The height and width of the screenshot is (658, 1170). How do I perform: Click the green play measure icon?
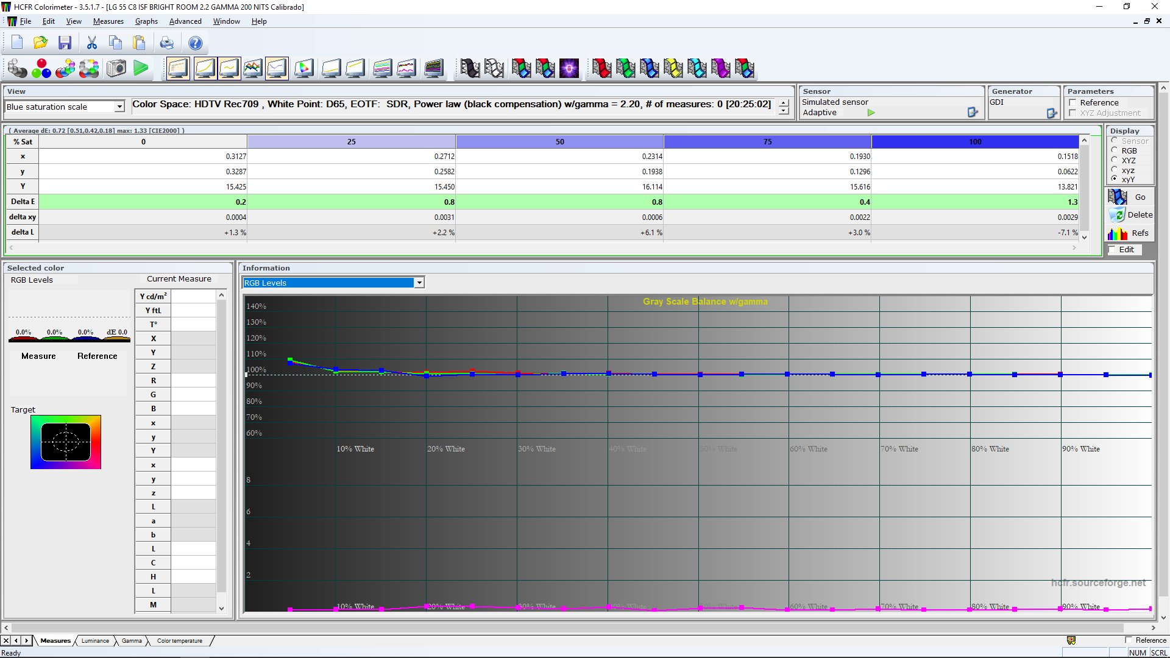click(x=141, y=68)
